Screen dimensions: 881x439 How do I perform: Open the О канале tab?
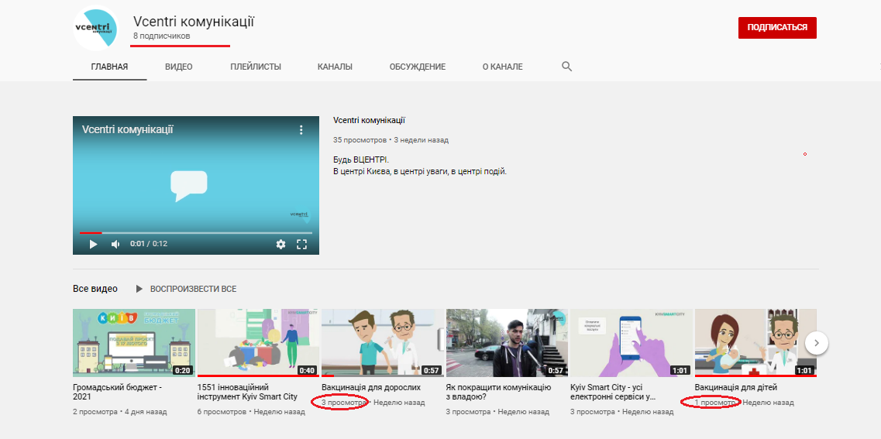click(502, 67)
